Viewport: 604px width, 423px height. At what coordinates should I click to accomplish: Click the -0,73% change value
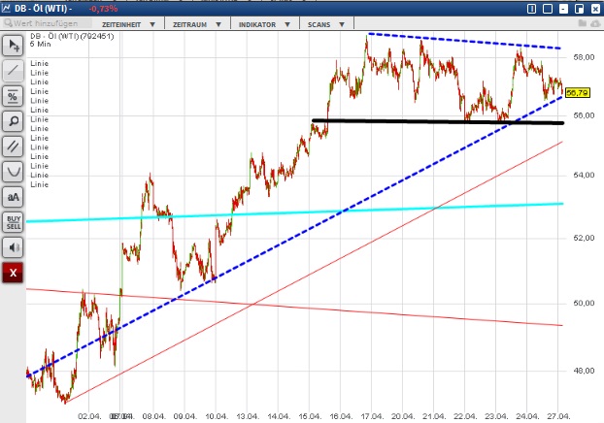coord(103,9)
